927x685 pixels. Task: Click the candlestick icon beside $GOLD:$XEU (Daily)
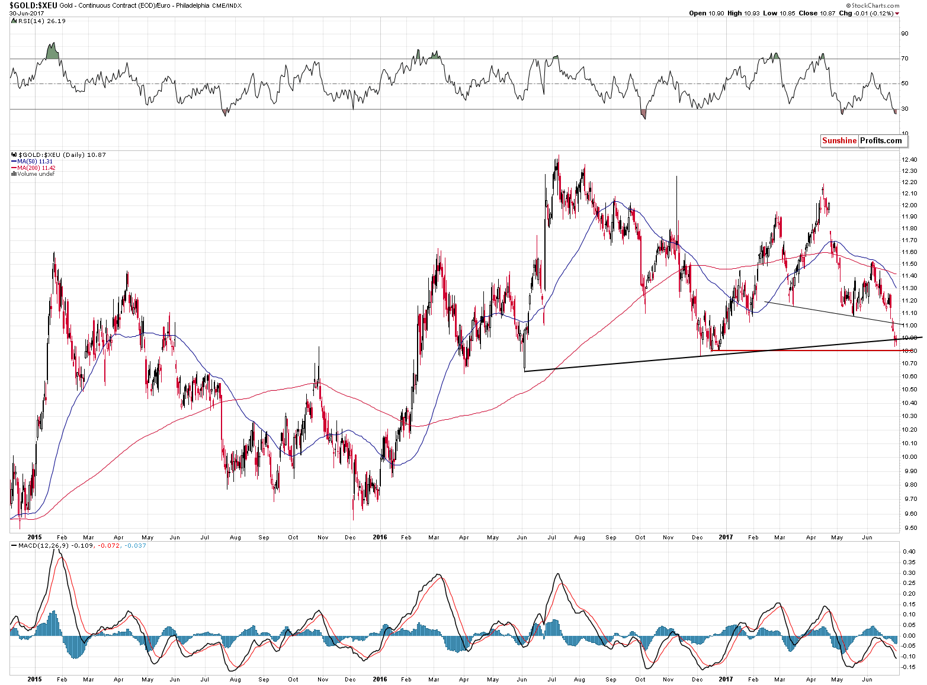[14, 155]
